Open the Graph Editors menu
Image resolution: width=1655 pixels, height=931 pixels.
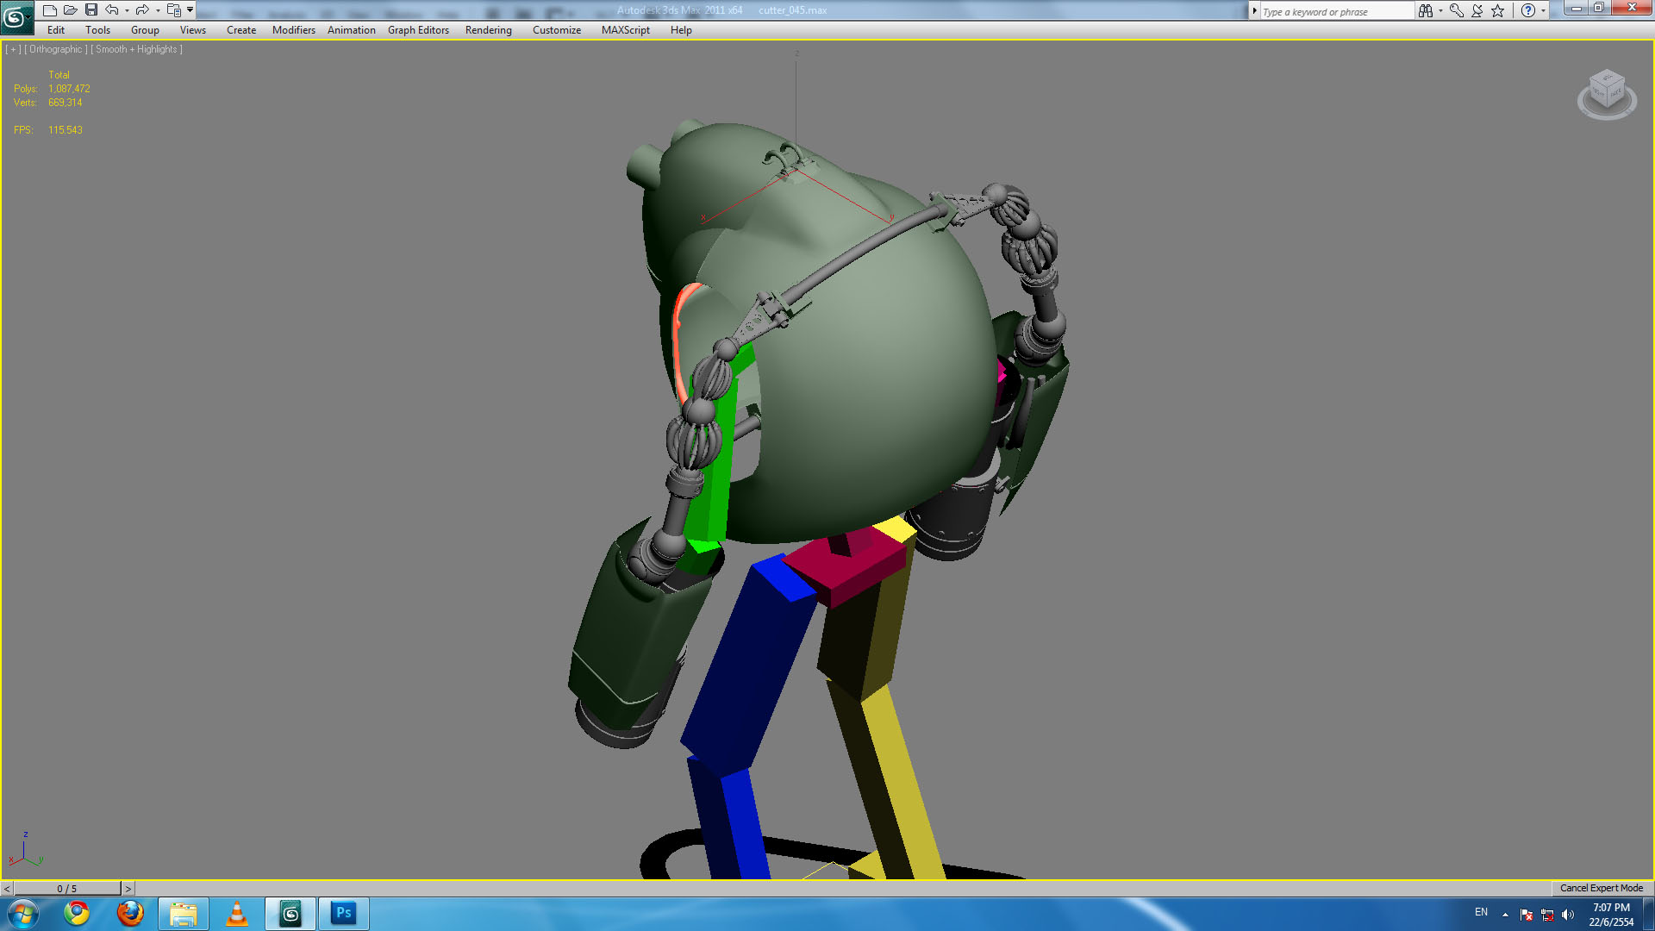pos(418,30)
